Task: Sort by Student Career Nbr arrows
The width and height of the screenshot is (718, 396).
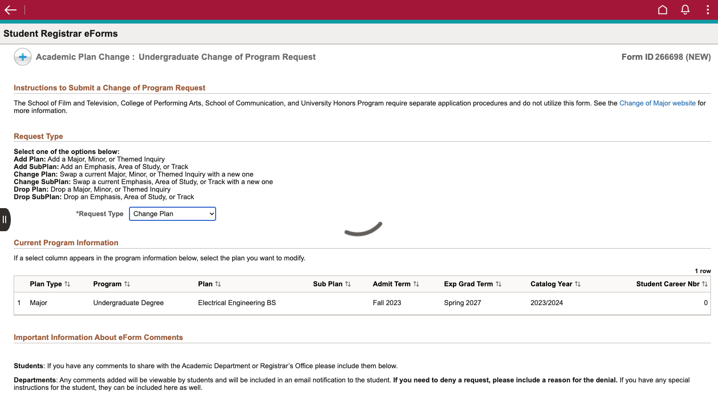Action: pyautogui.click(x=705, y=284)
